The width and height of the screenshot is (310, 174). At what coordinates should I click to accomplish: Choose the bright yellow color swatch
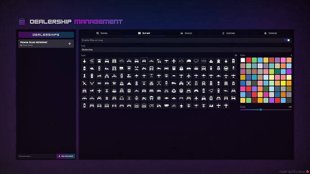click(x=283, y=83)
